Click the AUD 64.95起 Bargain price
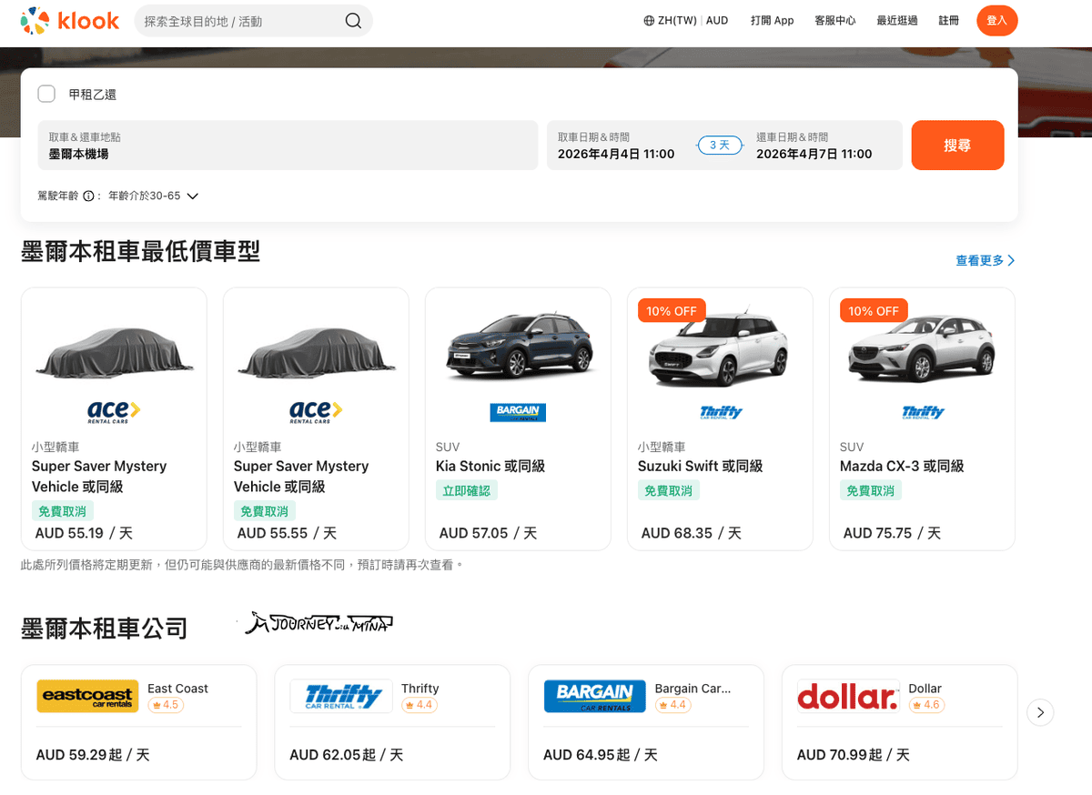1092x795 pixels. pyautogui.click(x=601, y=755)
